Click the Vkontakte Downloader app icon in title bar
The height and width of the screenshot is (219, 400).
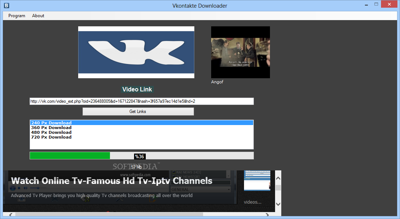6,5
